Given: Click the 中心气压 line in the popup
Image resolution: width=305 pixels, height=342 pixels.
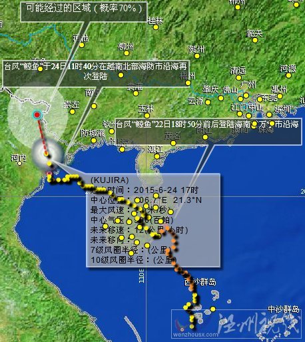Looking at the screenshot, I should 131,220.
